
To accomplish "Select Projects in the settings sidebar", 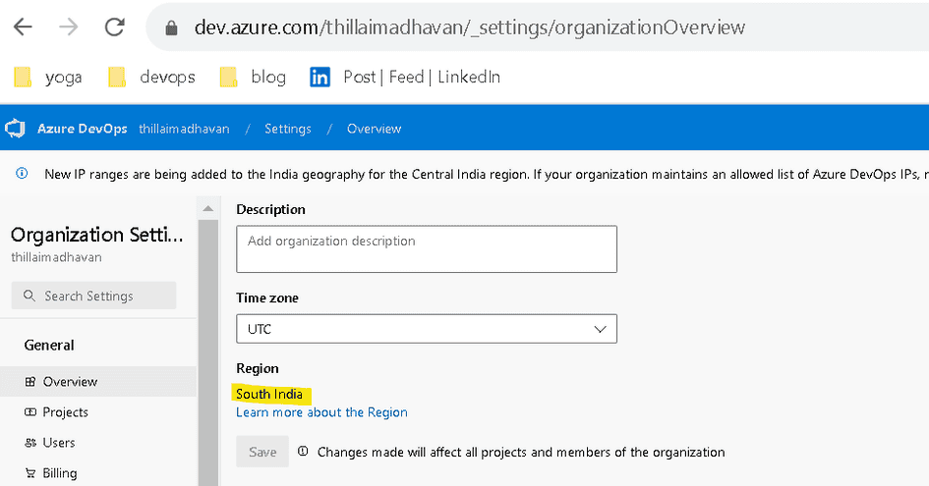I will tap(65, 412).
